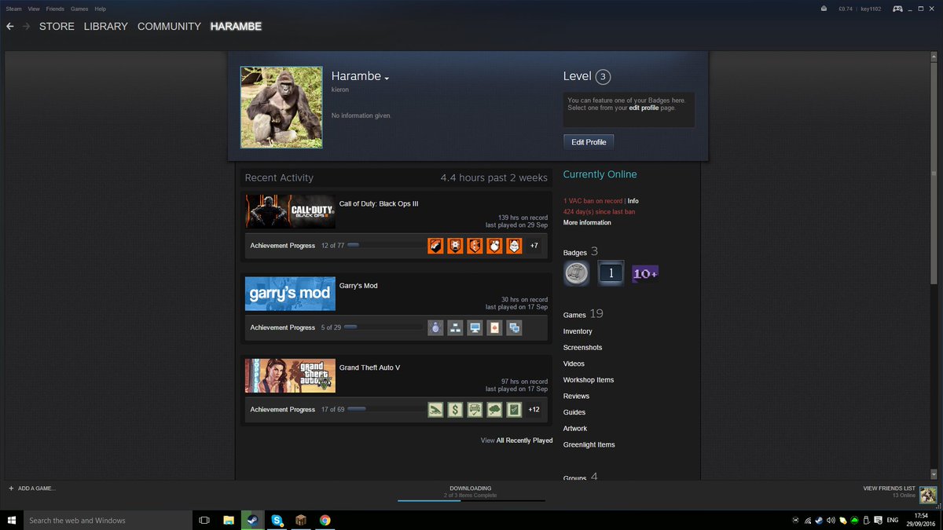
Task: Click the third GTA V achievement icon
Action: coord(475,409)
